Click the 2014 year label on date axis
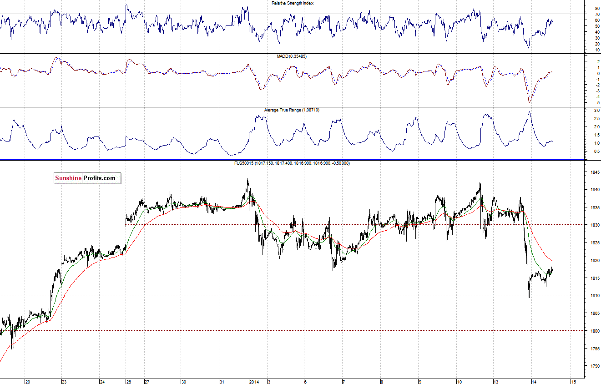This screenshot has height=384, width=601. point(253,382)
